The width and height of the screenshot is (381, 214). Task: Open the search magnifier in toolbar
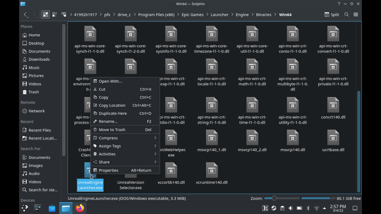[346, 15]
